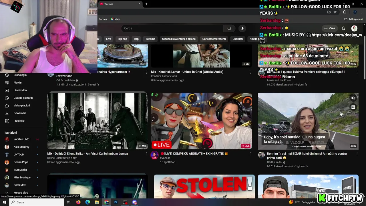Toggle subtitles on the HaiHui in doi preview
The height and width of the screenshot is (206, 366).
(353, 107)
